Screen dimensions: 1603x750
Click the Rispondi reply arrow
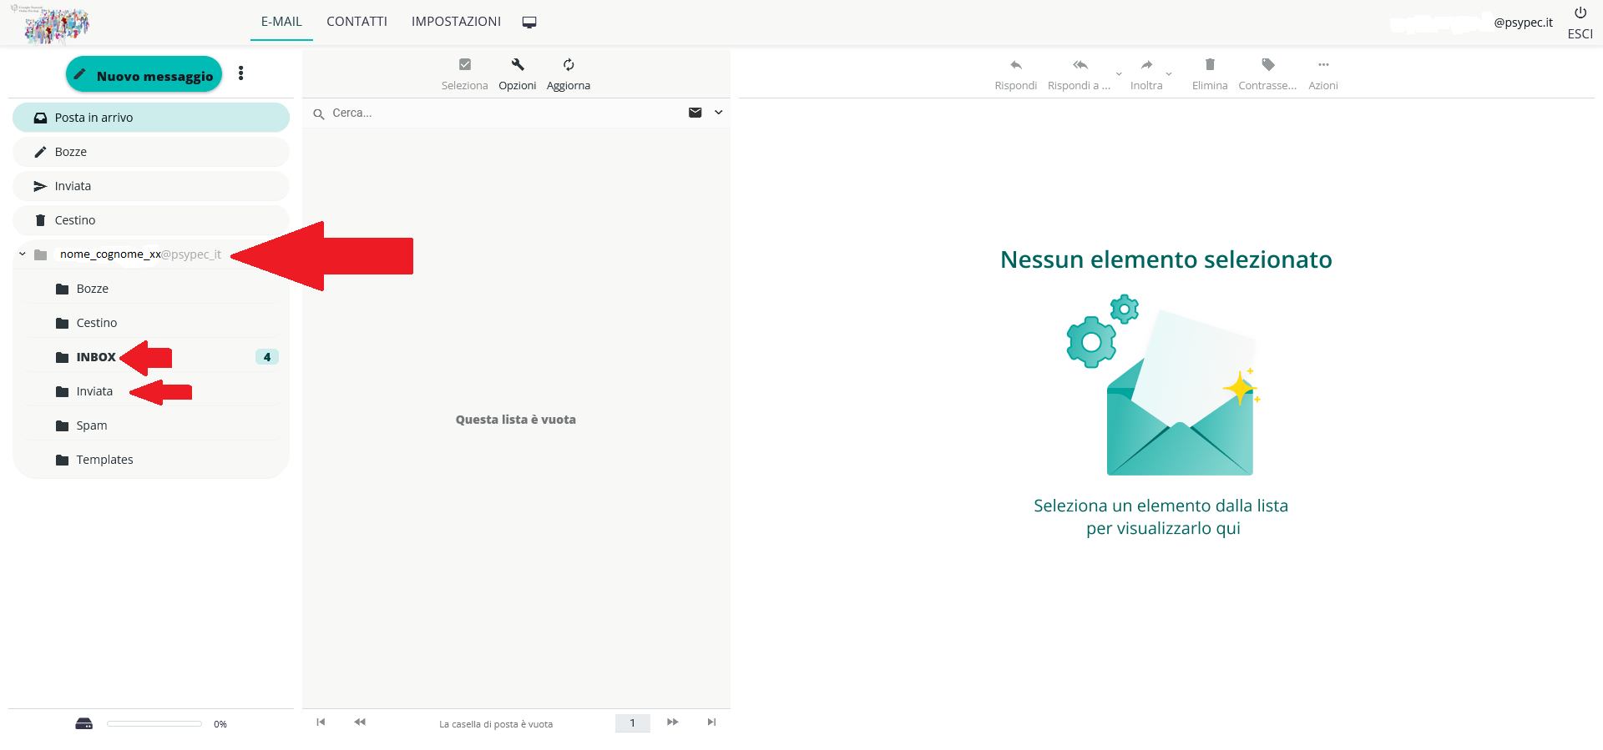point(1015,65)
